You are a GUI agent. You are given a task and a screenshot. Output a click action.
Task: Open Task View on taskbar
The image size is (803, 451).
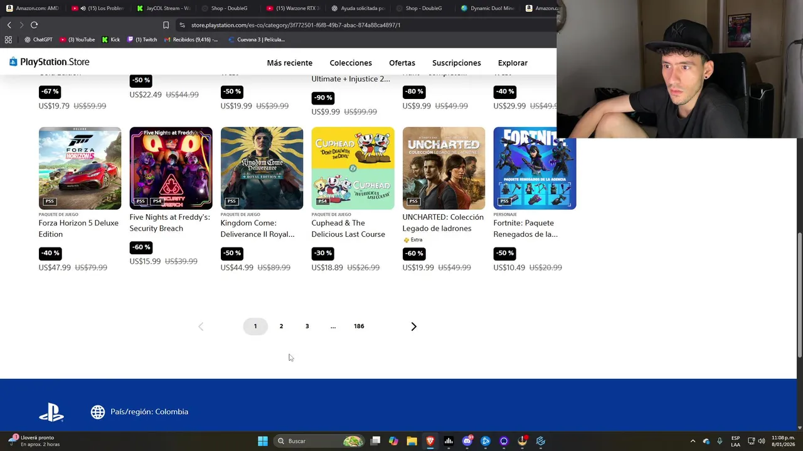click(375, 441)
